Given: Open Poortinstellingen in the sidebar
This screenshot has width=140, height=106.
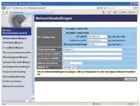Looking at the screenshot, I should 13,43.
